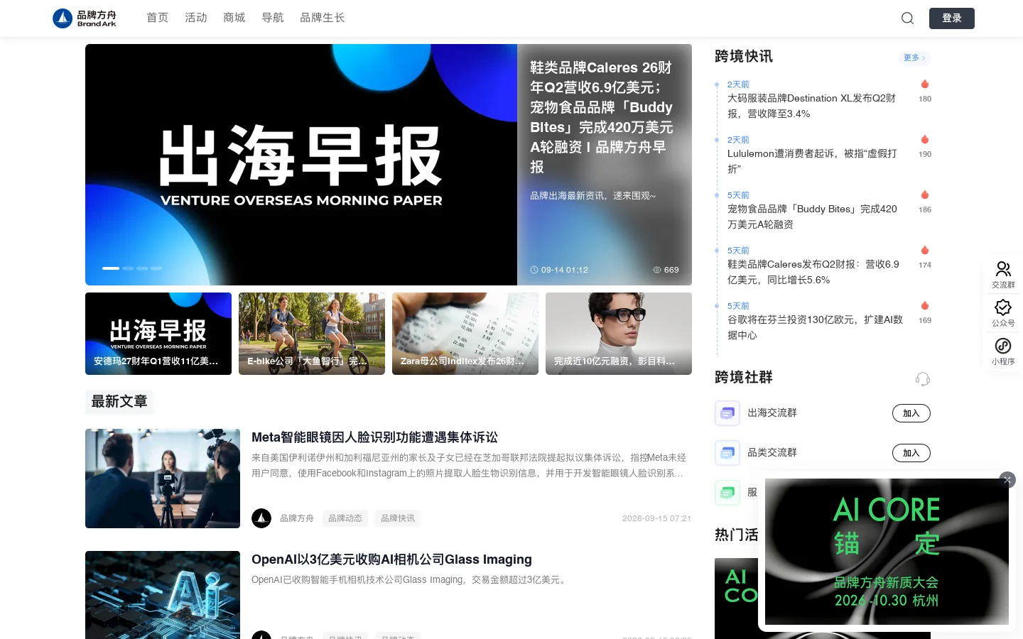The image size is (1023, 639).
Task: Open the Meta article thumbnail image
Action: pyautogui.click(x=163, y=479)
